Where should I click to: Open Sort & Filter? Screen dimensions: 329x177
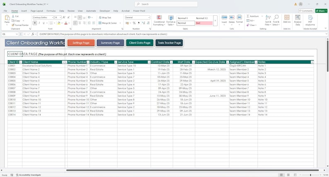point(268,20)
